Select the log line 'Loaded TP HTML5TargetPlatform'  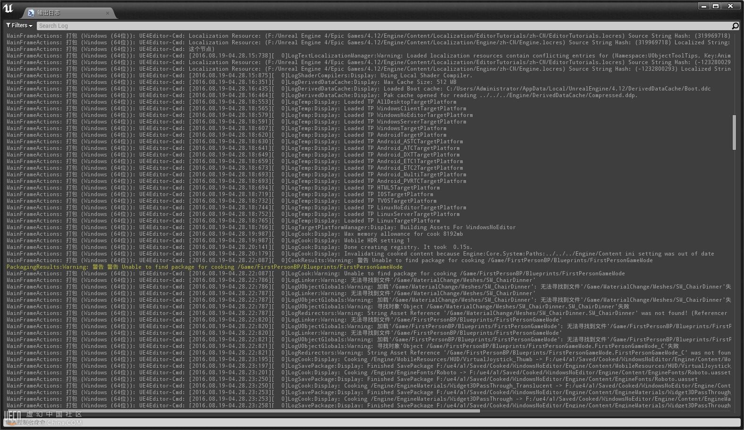223,188
